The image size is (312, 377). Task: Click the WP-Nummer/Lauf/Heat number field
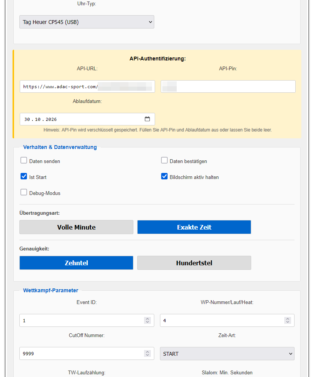[x=227, y=320]
